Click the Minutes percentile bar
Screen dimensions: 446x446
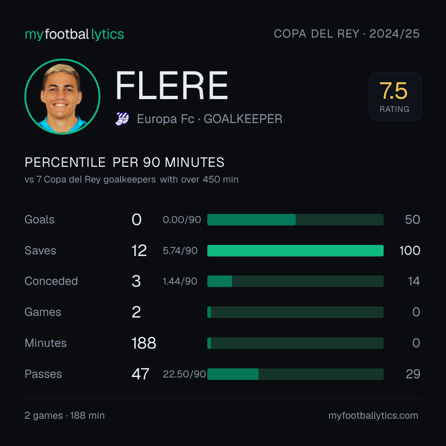tap(295, 343)
